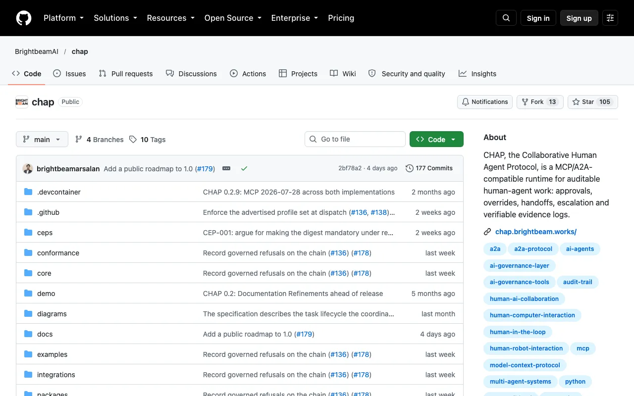Fork the chap repository
634x396 pixels.
coord(540,102)
